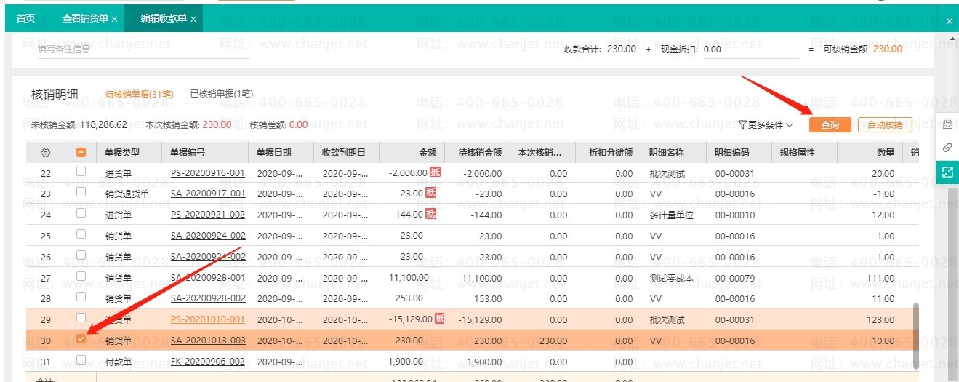959x382 pixels.
Task: Toggle the select-all checkbox in table header
Action: point(81,153)
